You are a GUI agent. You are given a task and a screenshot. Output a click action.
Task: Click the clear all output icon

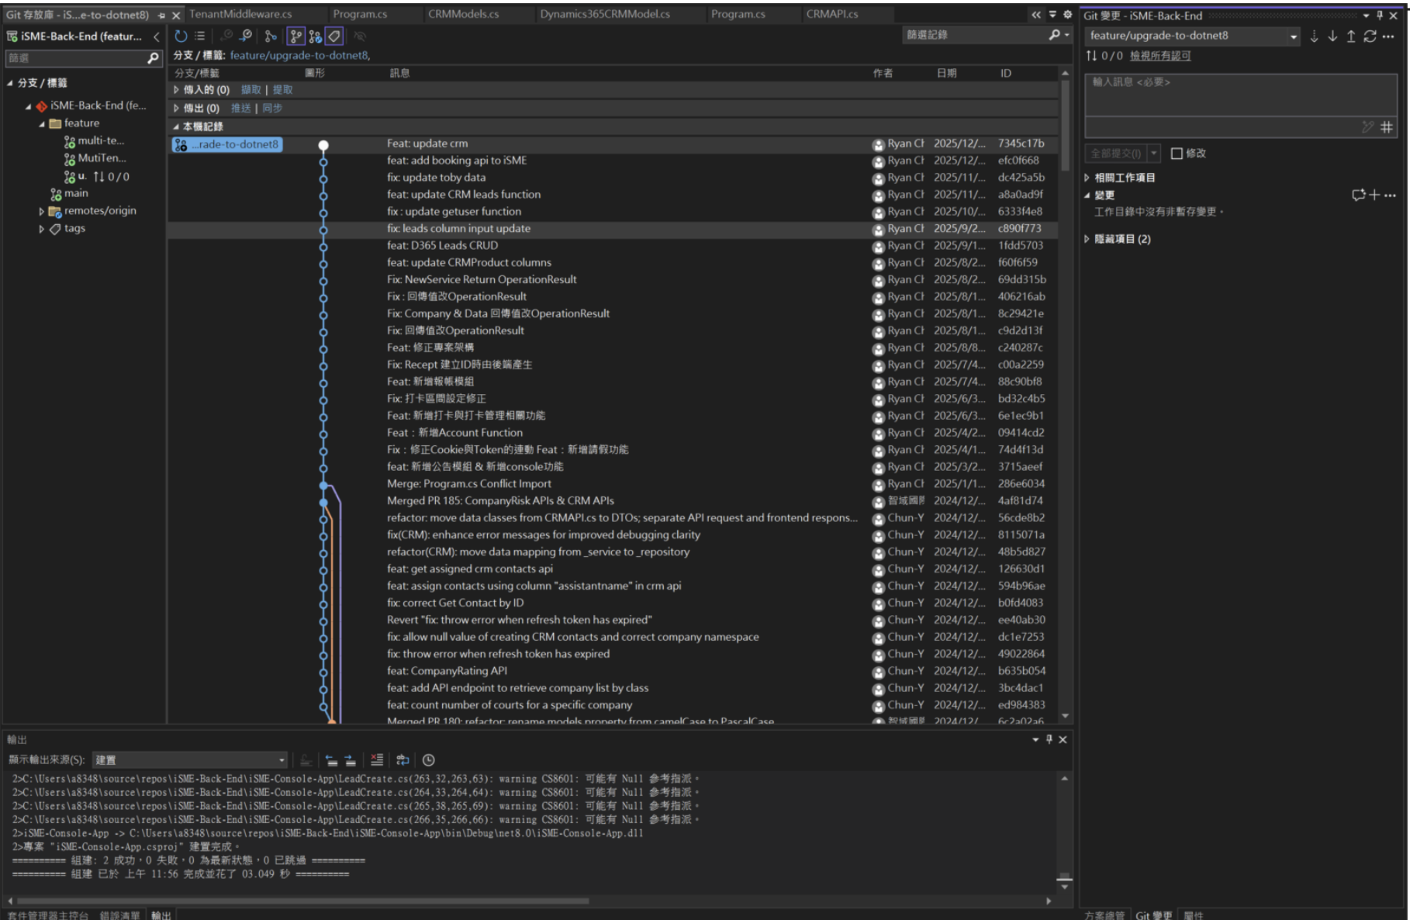(x=377, y=760)
